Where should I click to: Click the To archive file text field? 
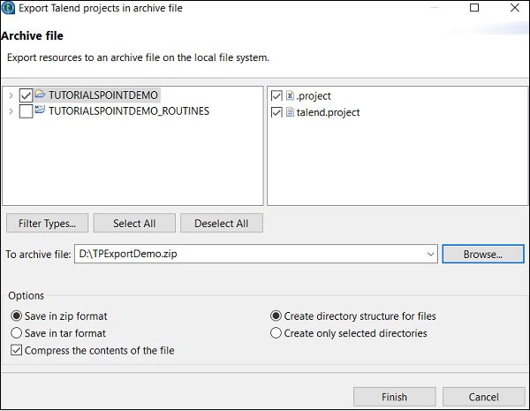coord(247,255)
